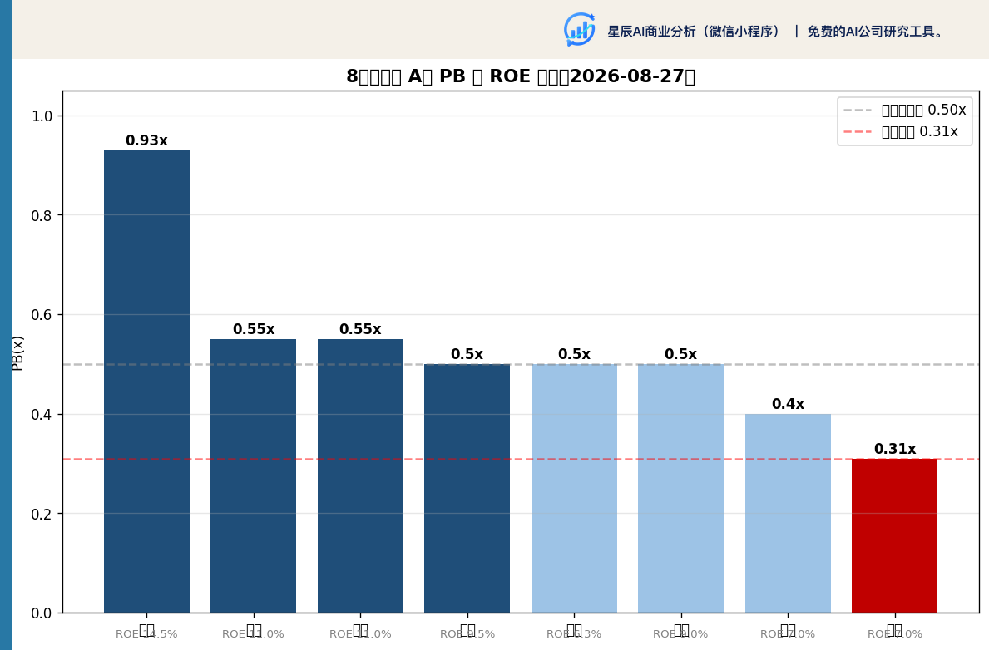Click the gray dashed 0.50x legend entry
The height and width of the screenshot is (650, 989).
[x=904, y=110]
